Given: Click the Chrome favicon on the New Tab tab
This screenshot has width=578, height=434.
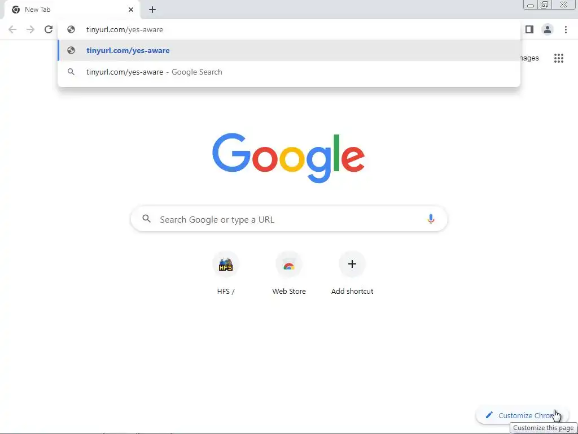Looking at the screenshot, I should coord(16,10).
